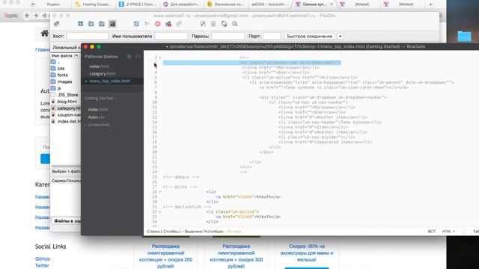Open index.html under Getting Started project
This screenshot has width=479, height=269.
point(98,109)
